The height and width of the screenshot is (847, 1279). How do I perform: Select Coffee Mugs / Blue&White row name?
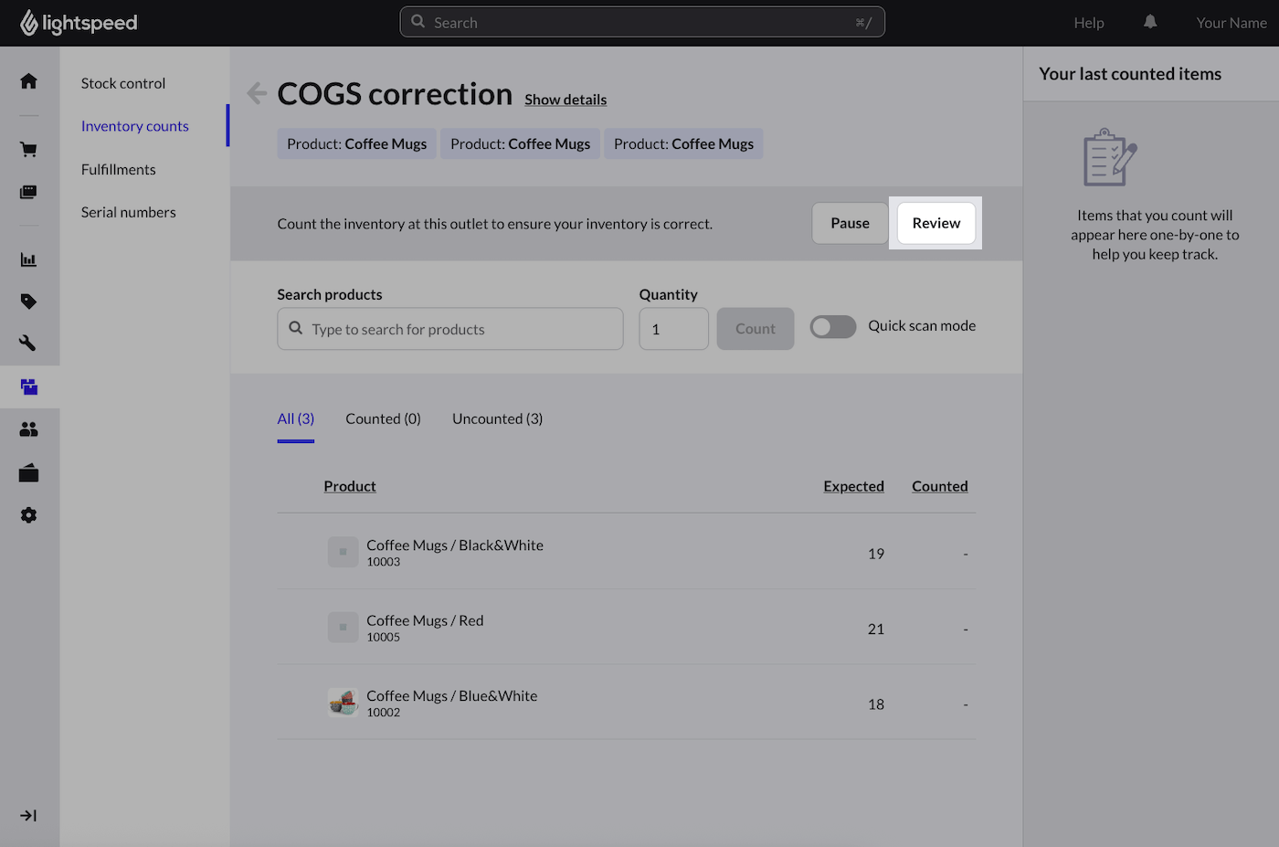[452, 695]
